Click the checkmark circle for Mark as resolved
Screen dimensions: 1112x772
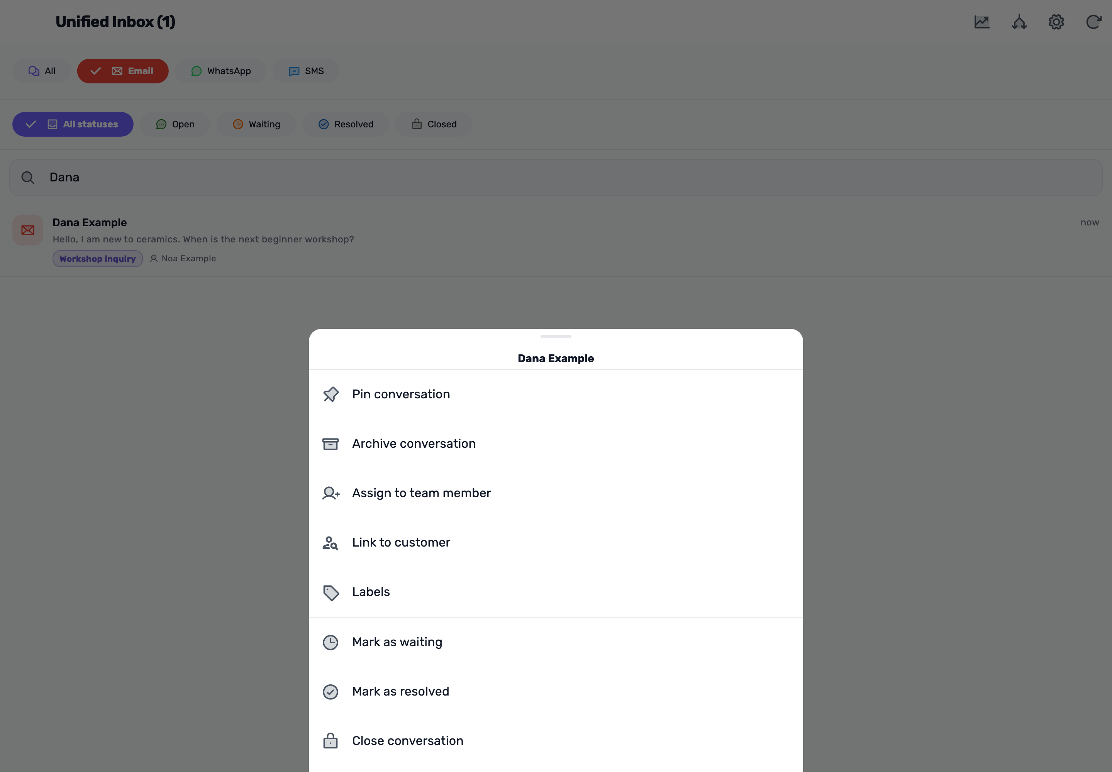click(x=331, y=692)
